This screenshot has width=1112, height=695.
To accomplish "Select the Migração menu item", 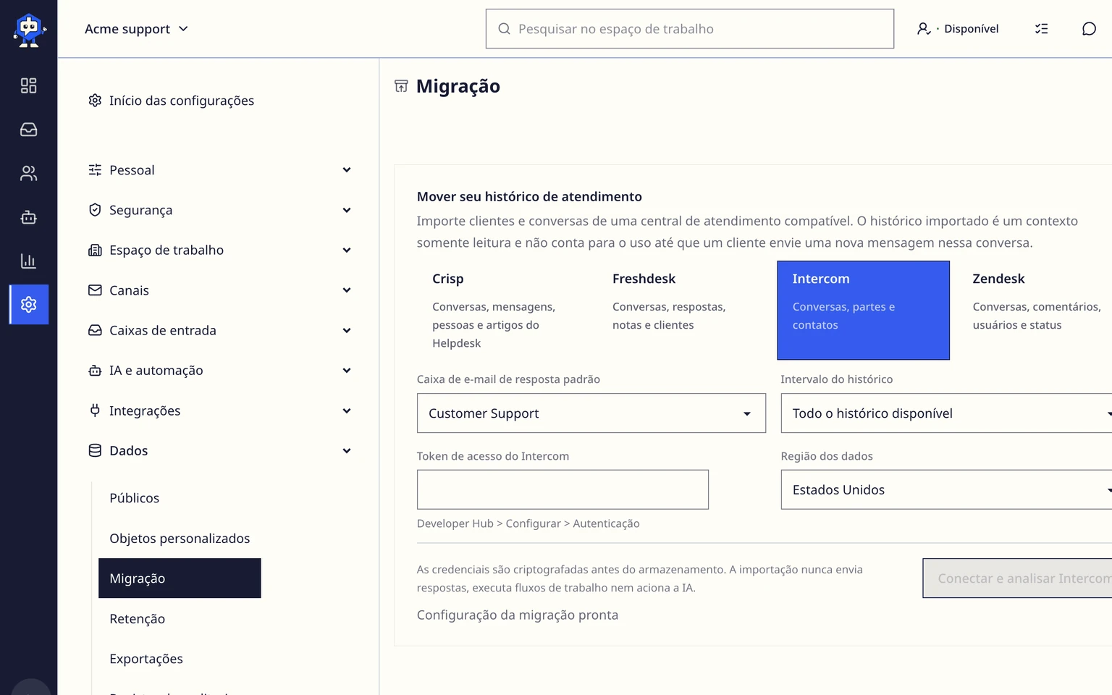I will (180, 578).
